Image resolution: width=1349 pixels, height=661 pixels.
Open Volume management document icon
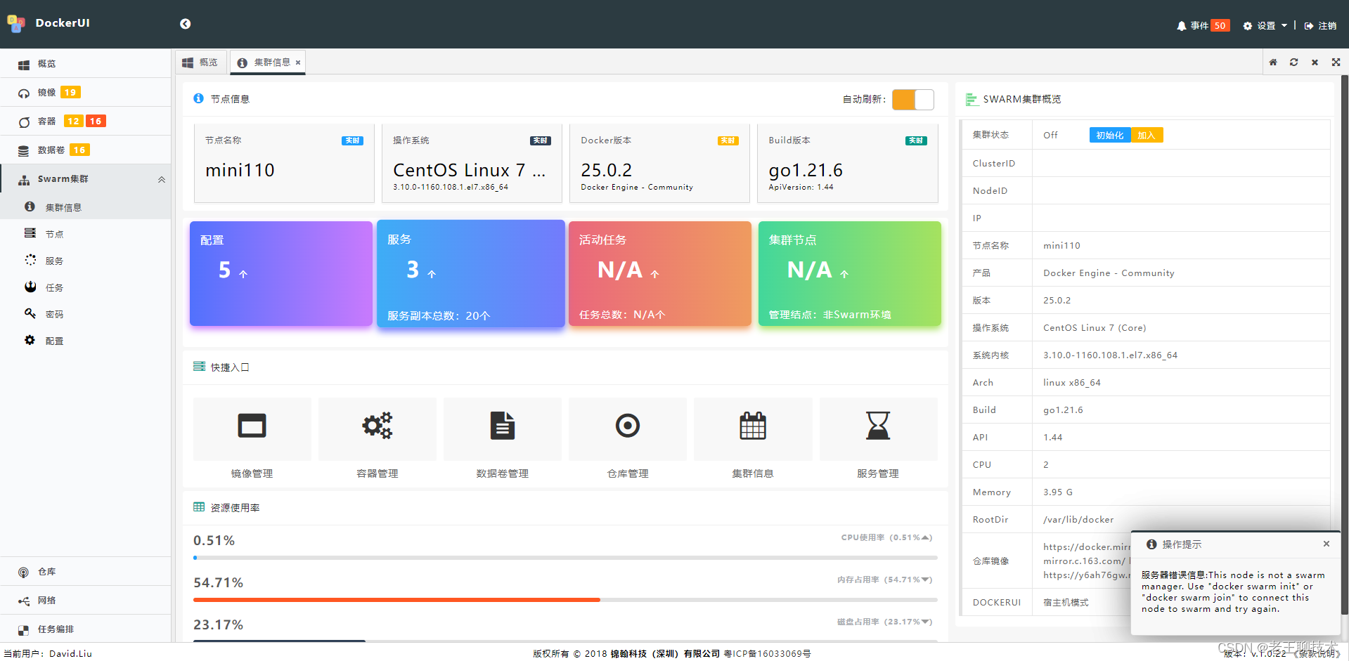[503, 426]
